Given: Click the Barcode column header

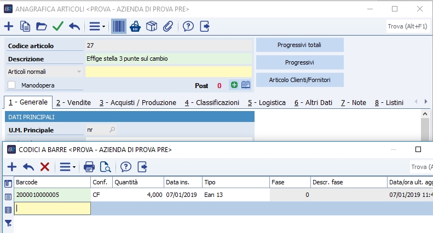Looking at the screenshot, I should [53, 182].
